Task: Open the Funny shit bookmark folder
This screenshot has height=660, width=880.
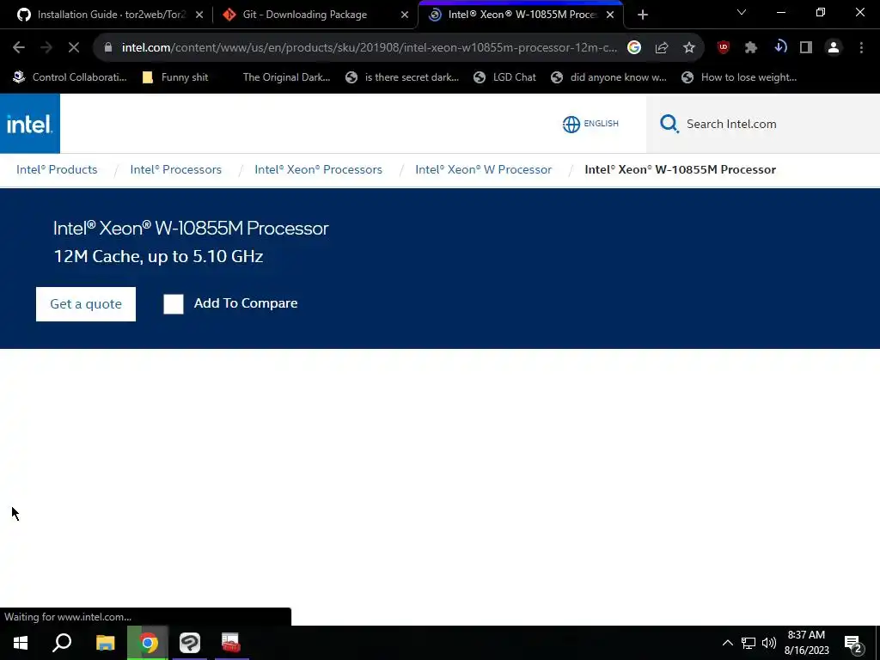Action: coord(175,77)
